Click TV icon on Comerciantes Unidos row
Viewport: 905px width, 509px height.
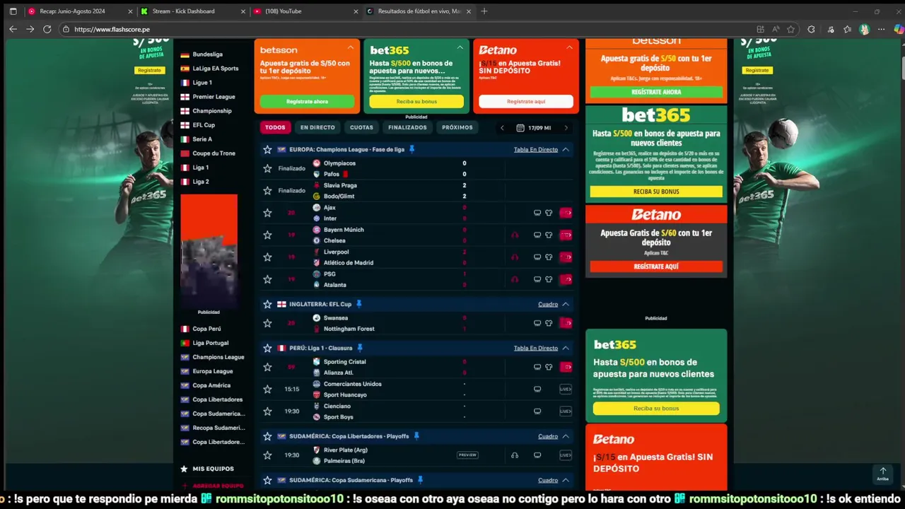point(537,389)
